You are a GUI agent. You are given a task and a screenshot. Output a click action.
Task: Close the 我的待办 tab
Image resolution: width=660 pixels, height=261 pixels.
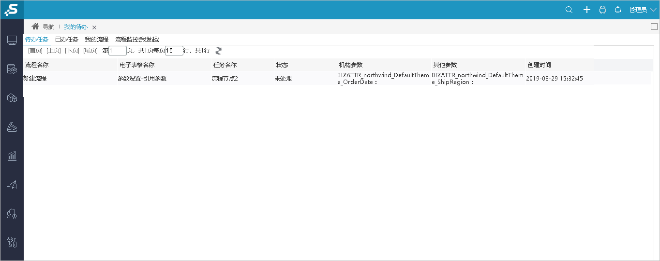[x=94, y=27]
